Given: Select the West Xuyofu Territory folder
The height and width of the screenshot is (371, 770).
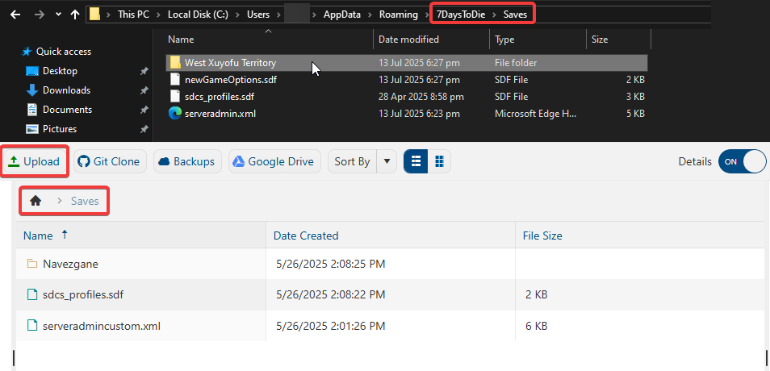Looking at the screenshot, I should pos(407,63).
